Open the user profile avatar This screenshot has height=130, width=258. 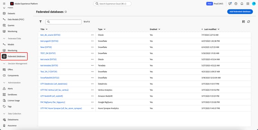point(254,4)
